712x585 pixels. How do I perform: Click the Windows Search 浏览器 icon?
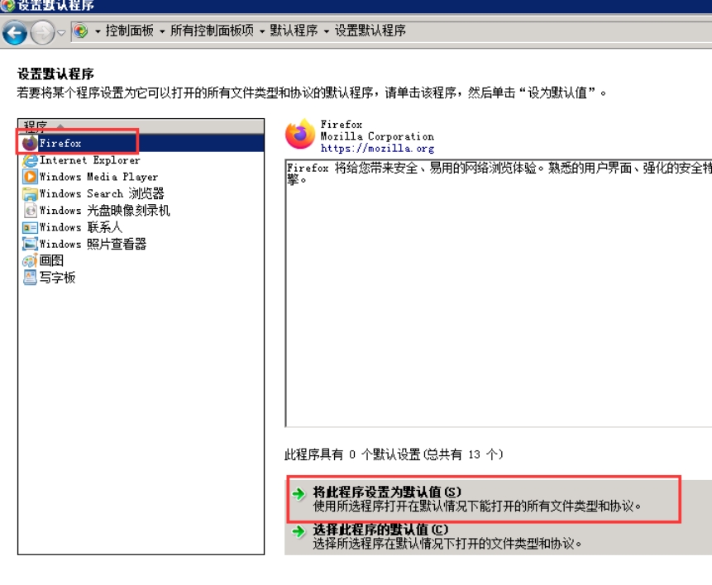coord(30,194)
